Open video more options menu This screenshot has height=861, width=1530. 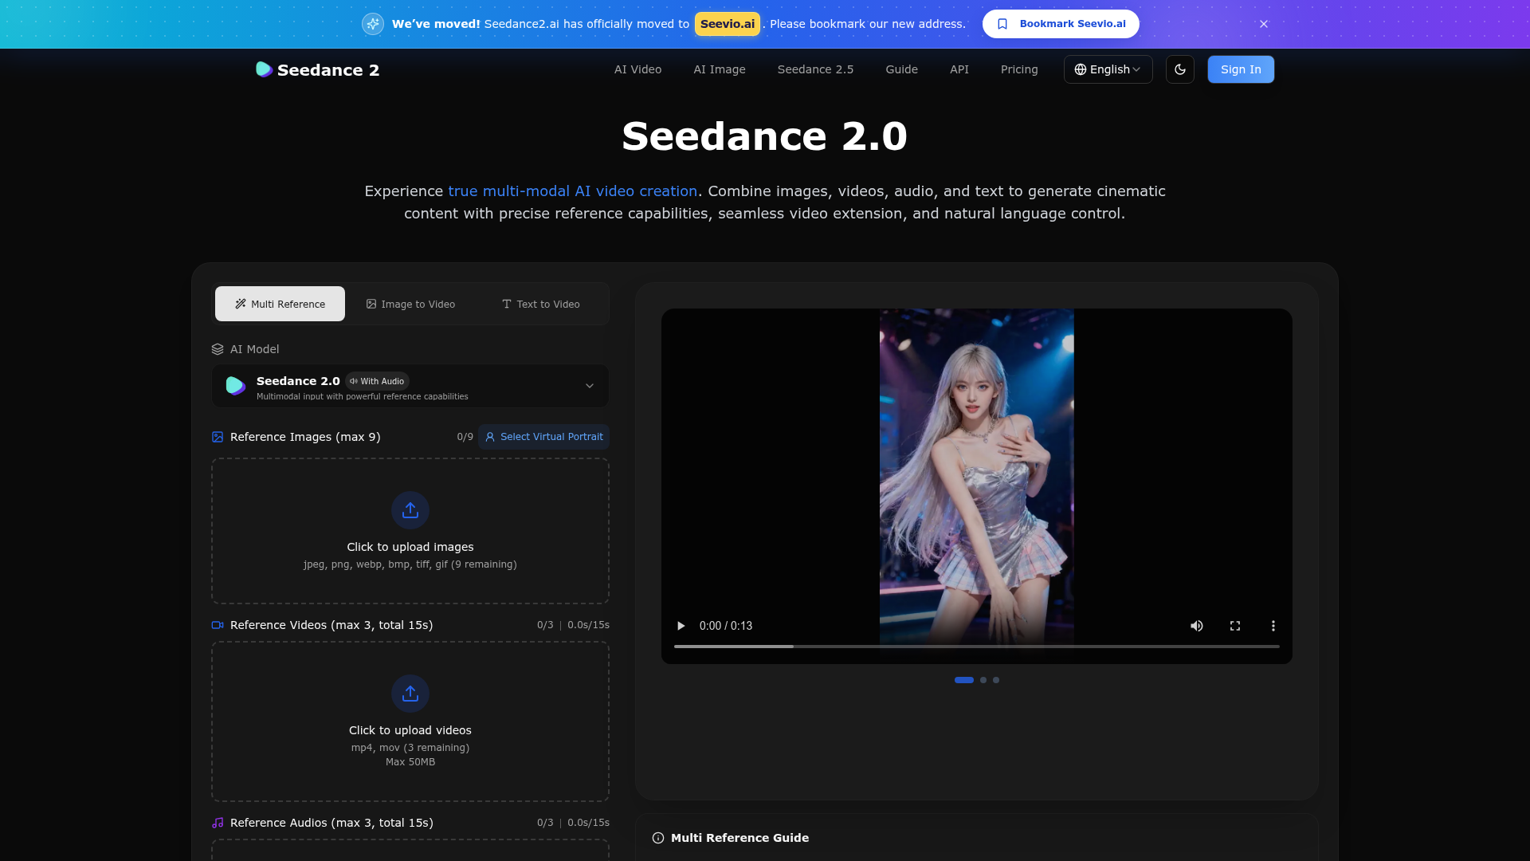1273,626
